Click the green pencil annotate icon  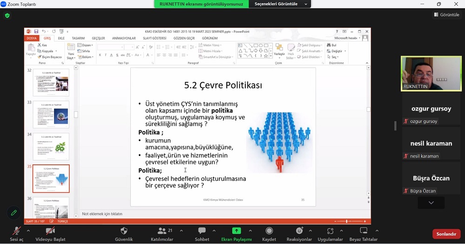pos(14,212)
